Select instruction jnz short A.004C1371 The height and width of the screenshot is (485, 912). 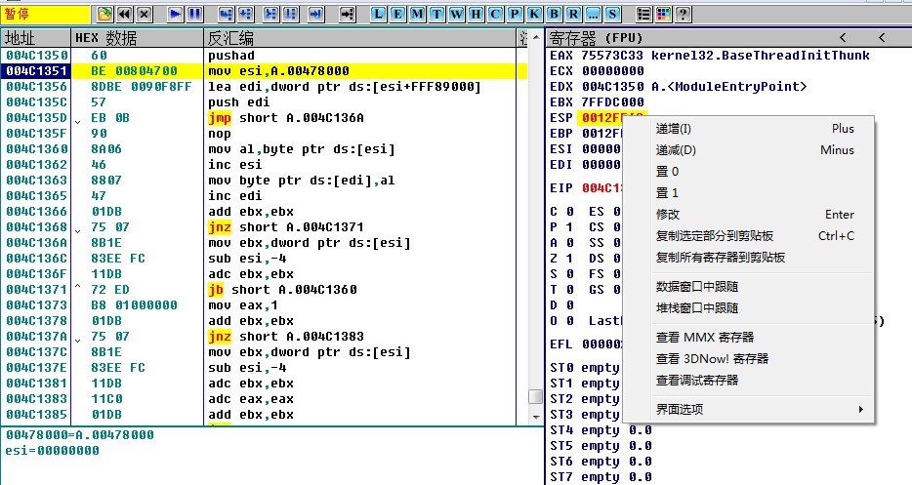286,227
